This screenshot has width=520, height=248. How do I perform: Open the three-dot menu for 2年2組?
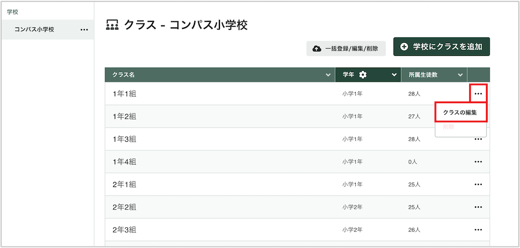coord(478,207)
